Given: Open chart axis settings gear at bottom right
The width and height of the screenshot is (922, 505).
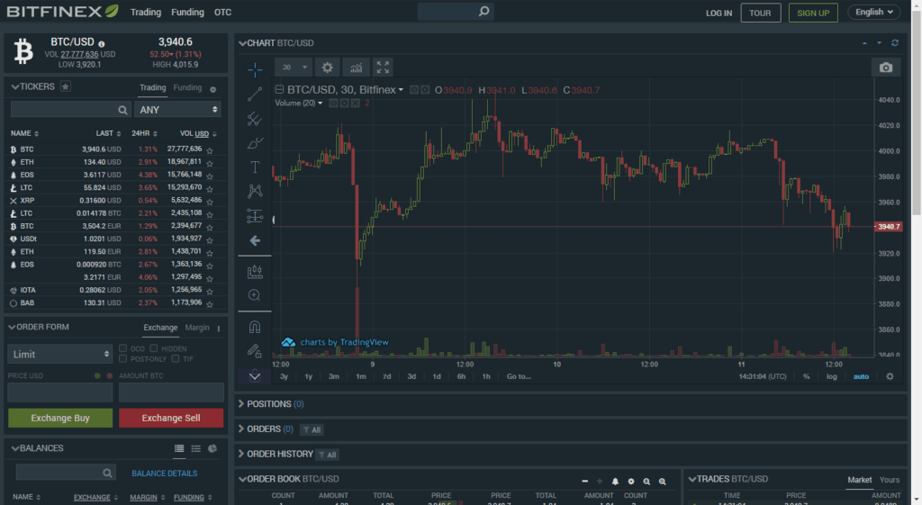Looking at the screenshot, I should pos(890,376).
